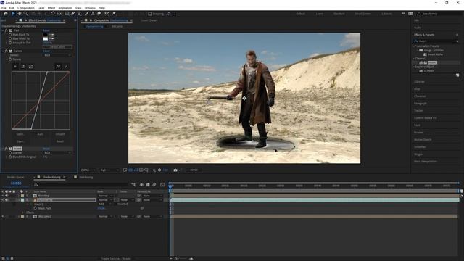Open the File menu

pos(4,8)
